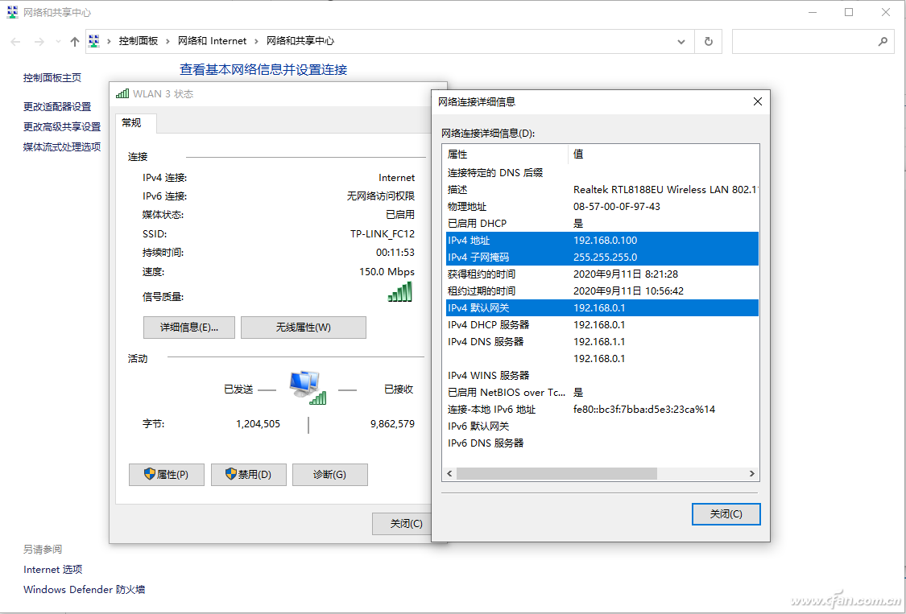Click the WLAN signal icon in dialog title

coord(122,93)
